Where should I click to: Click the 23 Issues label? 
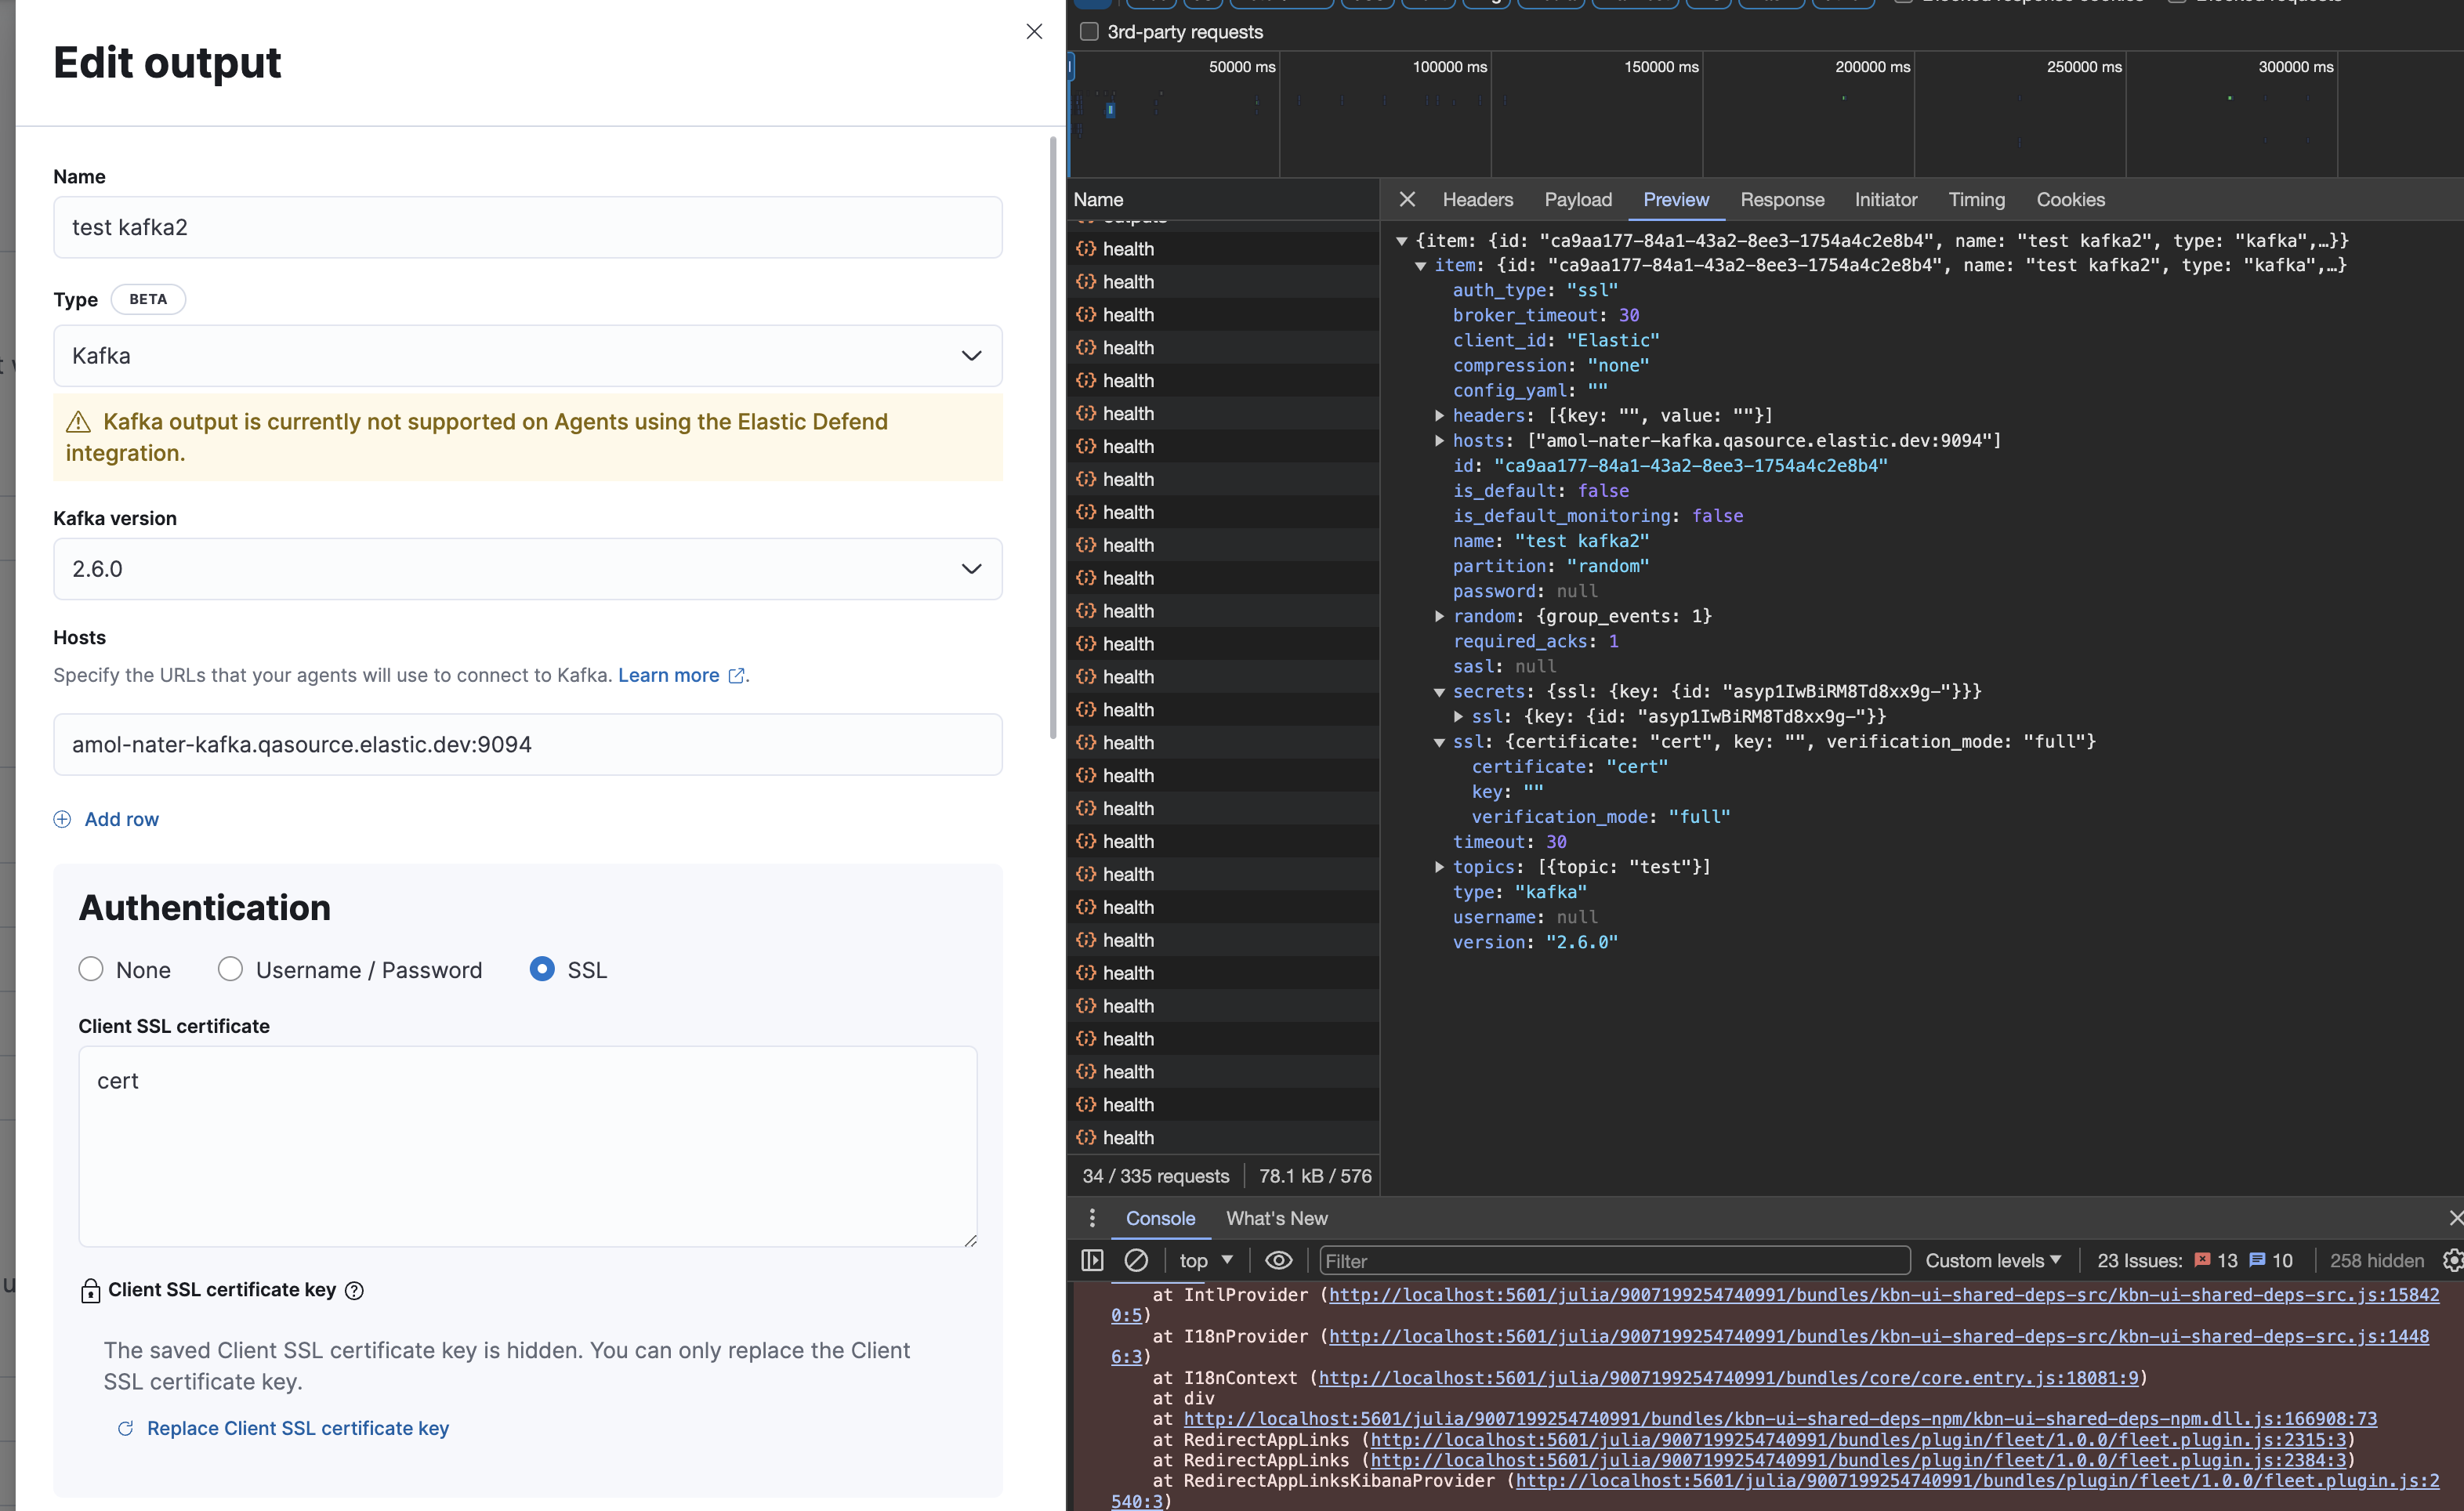[2139, 1260]
